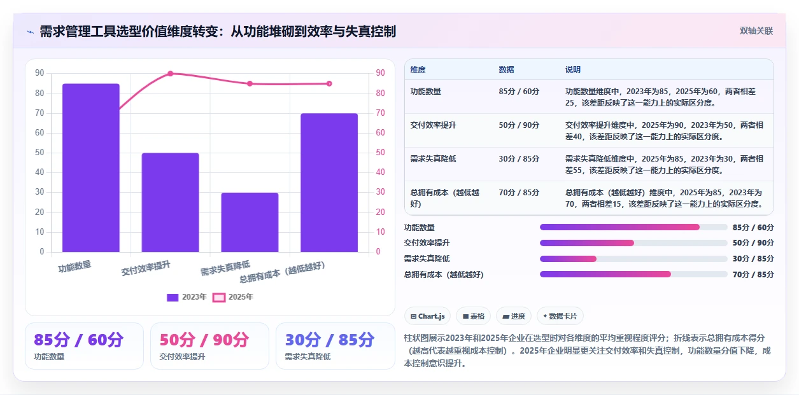This screenshot has height=395, width=799.
Task: Click the 需求失真降低 x-axis label under chart
Action: (x=225, y=268)
